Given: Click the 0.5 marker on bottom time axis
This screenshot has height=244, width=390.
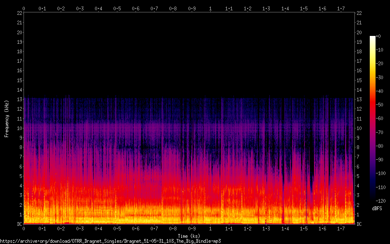Looking at the screenshot, I should pos(117,229).
